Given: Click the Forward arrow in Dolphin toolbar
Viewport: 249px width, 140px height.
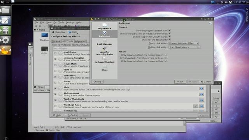Looking at the screenshot, I should click(40, 26).
